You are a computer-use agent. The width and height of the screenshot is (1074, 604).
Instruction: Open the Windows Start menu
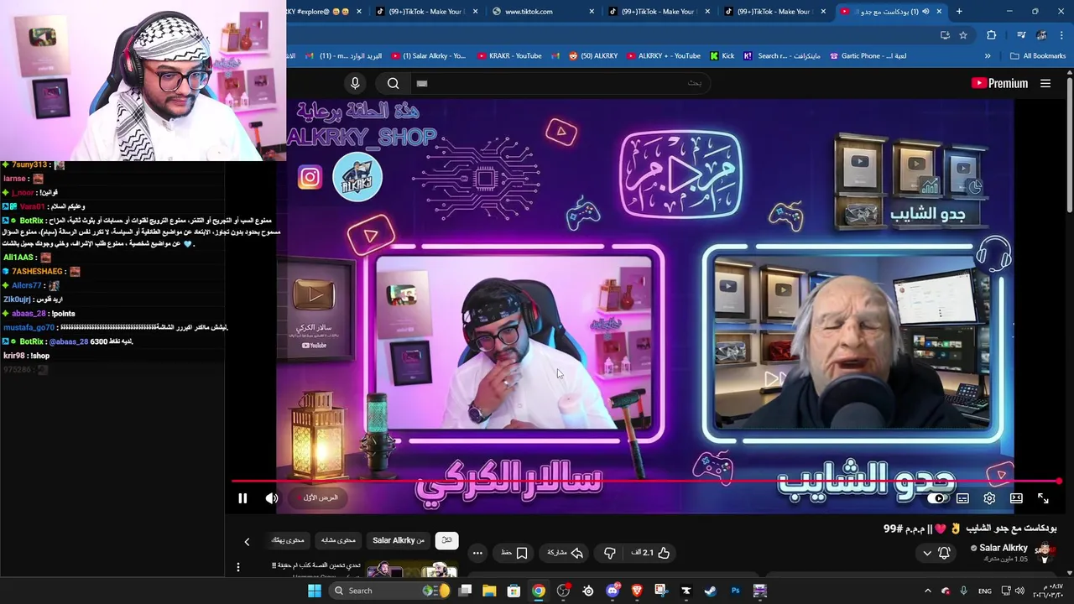pos(314,591)
